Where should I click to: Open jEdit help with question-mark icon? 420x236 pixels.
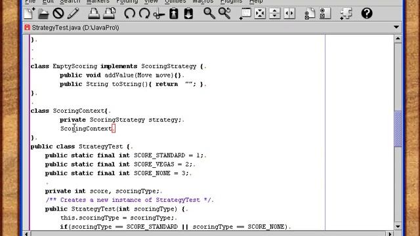[367, 13]
